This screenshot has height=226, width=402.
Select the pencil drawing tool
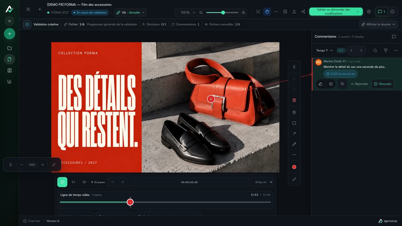(294, 144)
